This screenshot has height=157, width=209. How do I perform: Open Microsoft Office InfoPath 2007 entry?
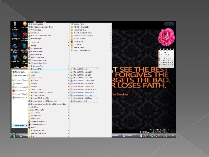pyautogui.click(x=84, y=81)
